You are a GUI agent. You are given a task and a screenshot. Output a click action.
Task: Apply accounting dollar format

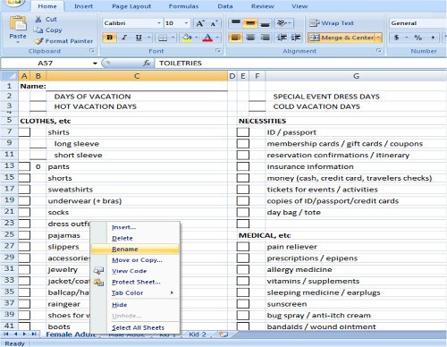[396, 38]
